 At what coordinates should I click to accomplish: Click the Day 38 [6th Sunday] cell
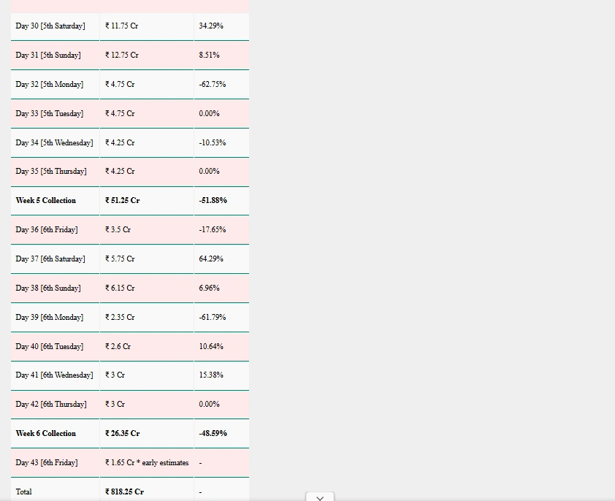coord(48,288)
